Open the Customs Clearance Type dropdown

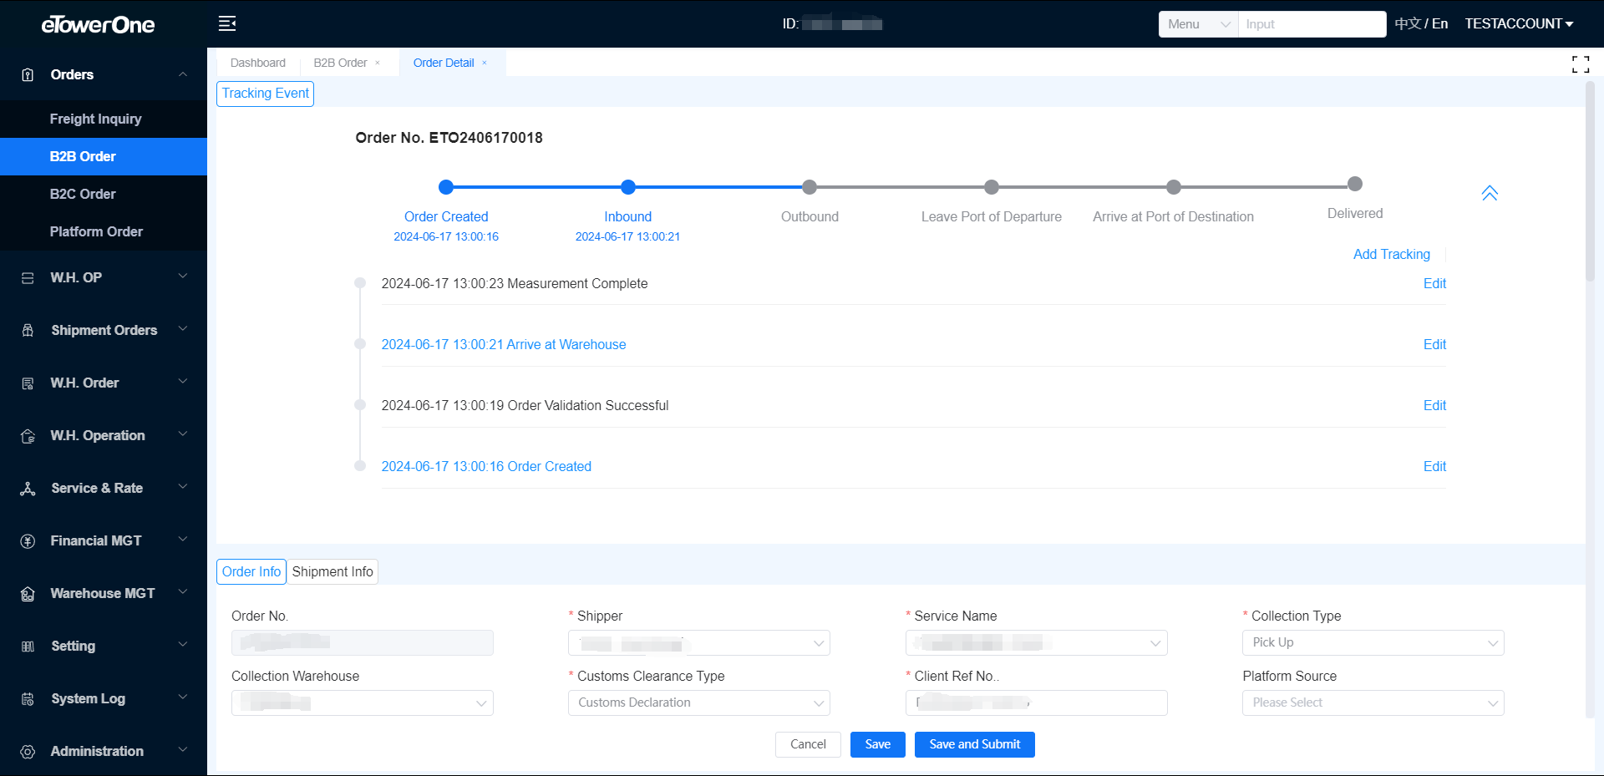point(699,702)
